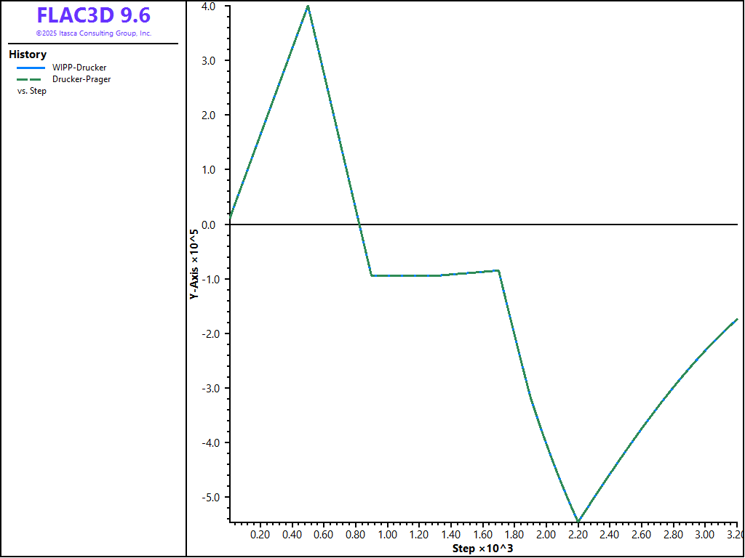The height and width of the screenshot is (558, 745).
Task: Select the curve peak near 4.0
Action: [308, 7]
